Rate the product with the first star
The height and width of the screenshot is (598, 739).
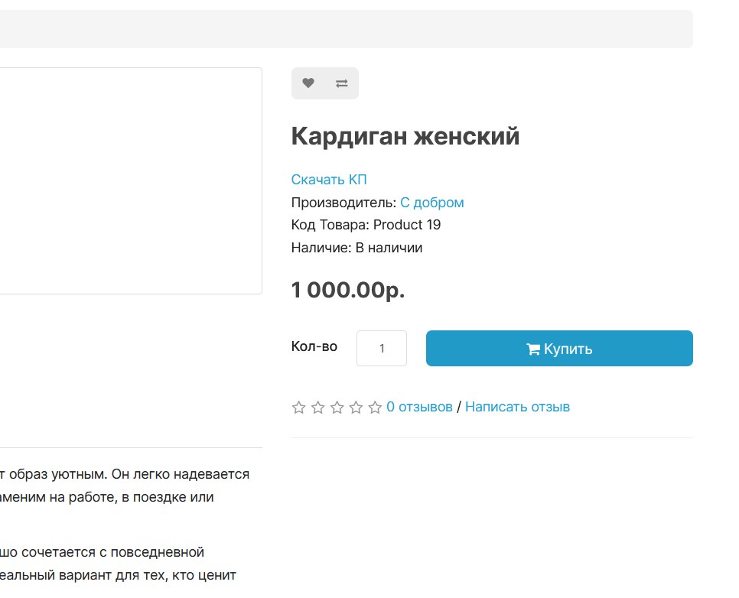299,408
